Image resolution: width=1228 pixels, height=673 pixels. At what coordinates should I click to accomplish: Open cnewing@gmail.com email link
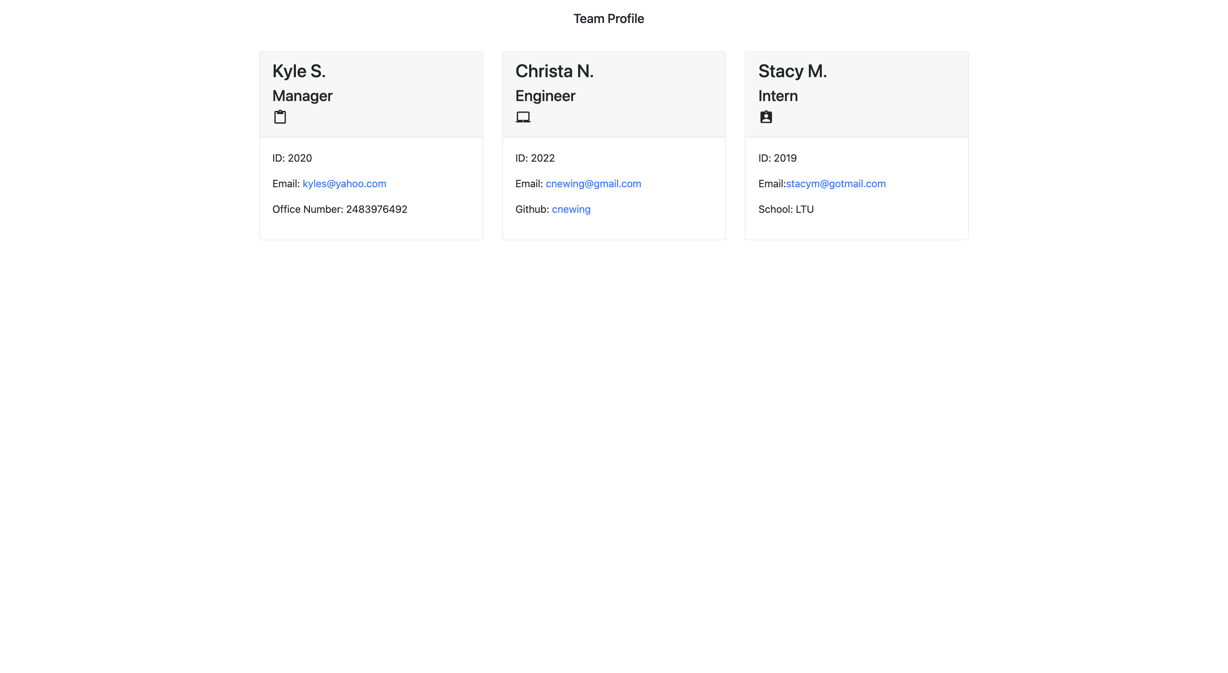point(594,184)
